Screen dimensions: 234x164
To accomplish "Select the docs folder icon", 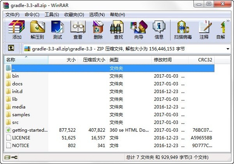I will (8, 84).
